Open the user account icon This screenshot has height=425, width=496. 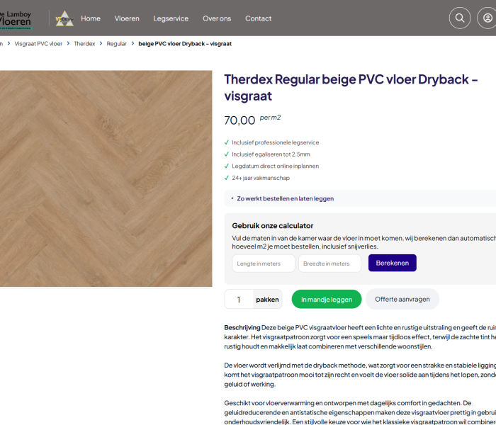click(x=488, y=18)
